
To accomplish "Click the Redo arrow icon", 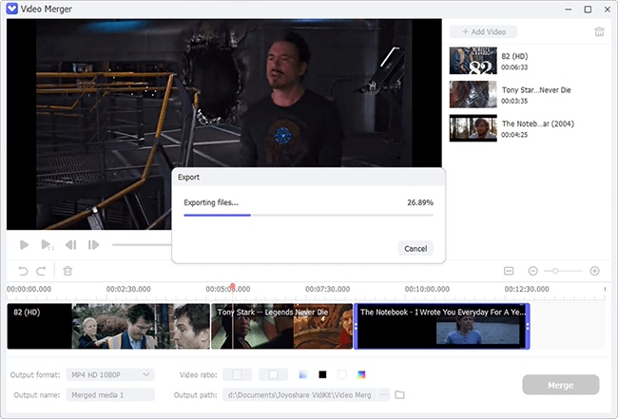I will (x=41, y=271).
